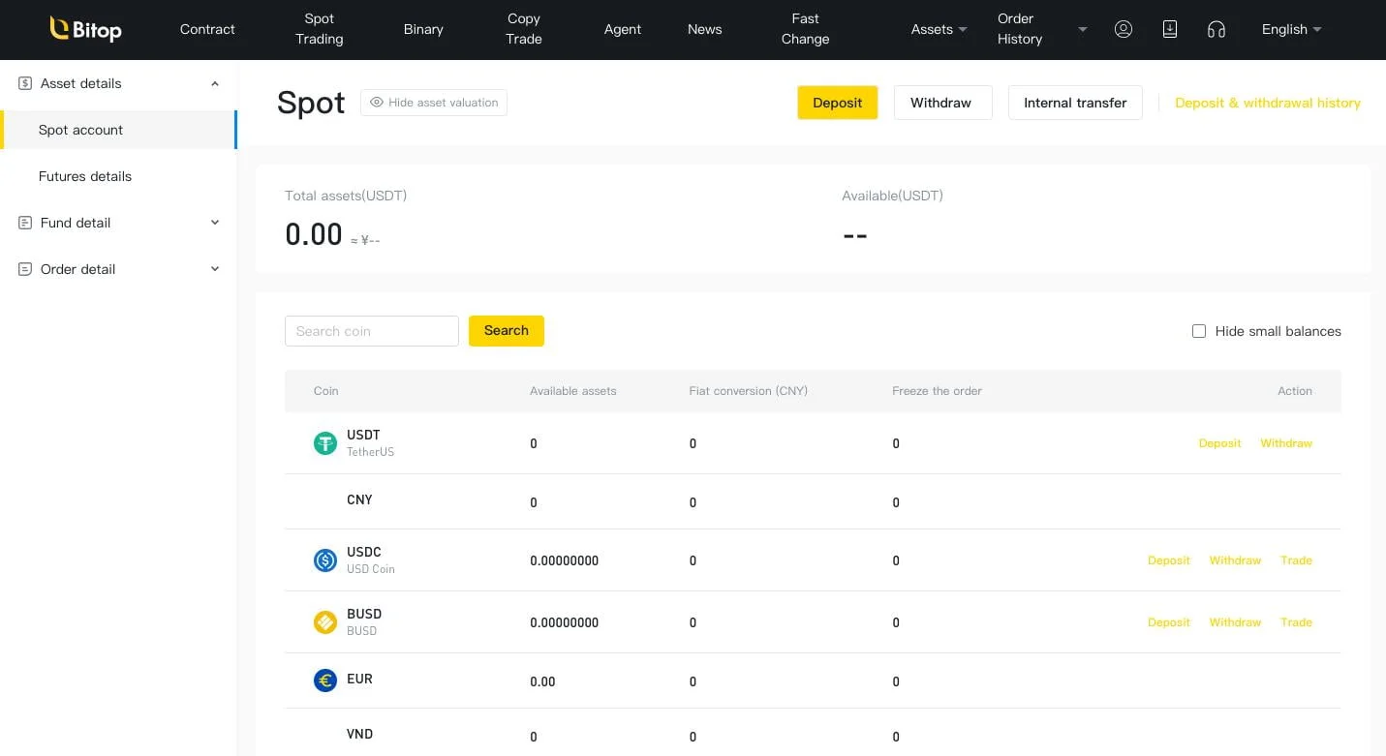Image resolution: width=1386 pixels, height=756 pixels.
Task: Click the Asset details wallet icon
Action: pyautogui.click(x=25, y=83)
